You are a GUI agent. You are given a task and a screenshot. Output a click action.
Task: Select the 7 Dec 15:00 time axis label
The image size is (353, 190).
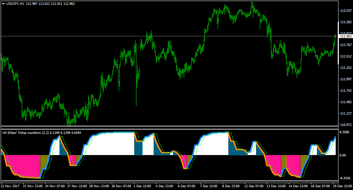tap(209, 186)
